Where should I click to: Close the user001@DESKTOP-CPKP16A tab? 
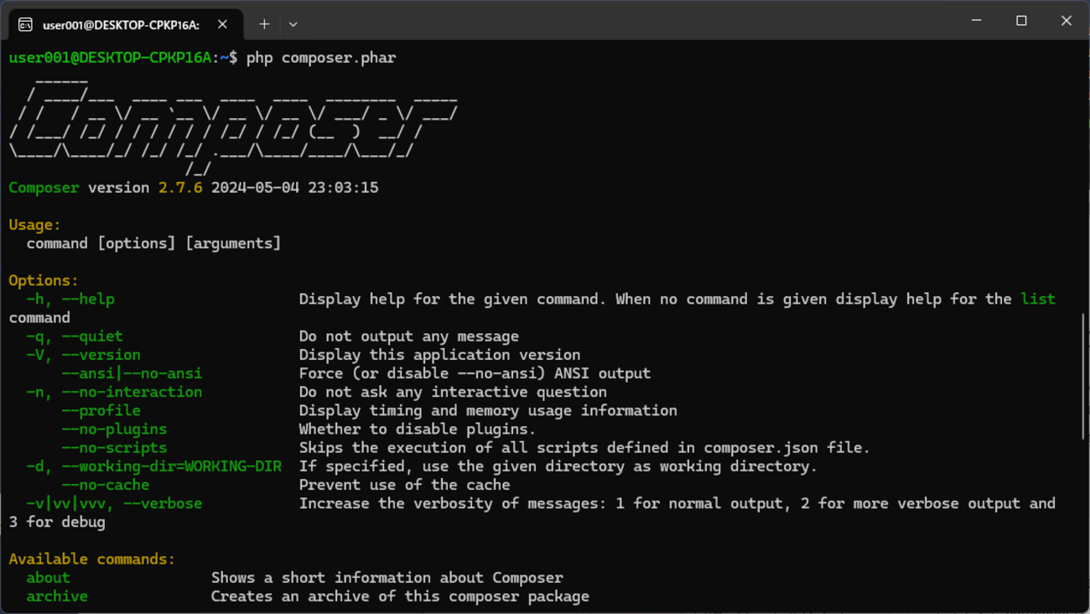222,24
